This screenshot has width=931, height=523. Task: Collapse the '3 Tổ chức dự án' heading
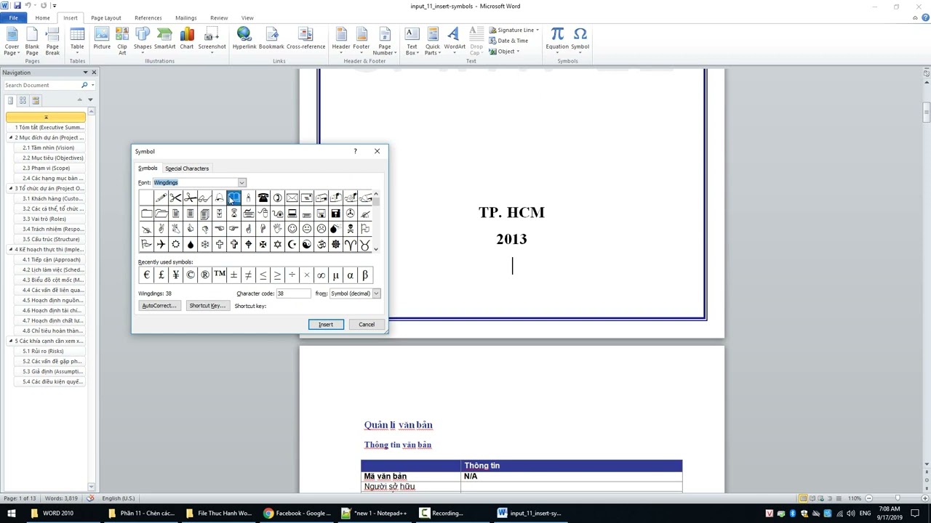(x=11, y=188)
